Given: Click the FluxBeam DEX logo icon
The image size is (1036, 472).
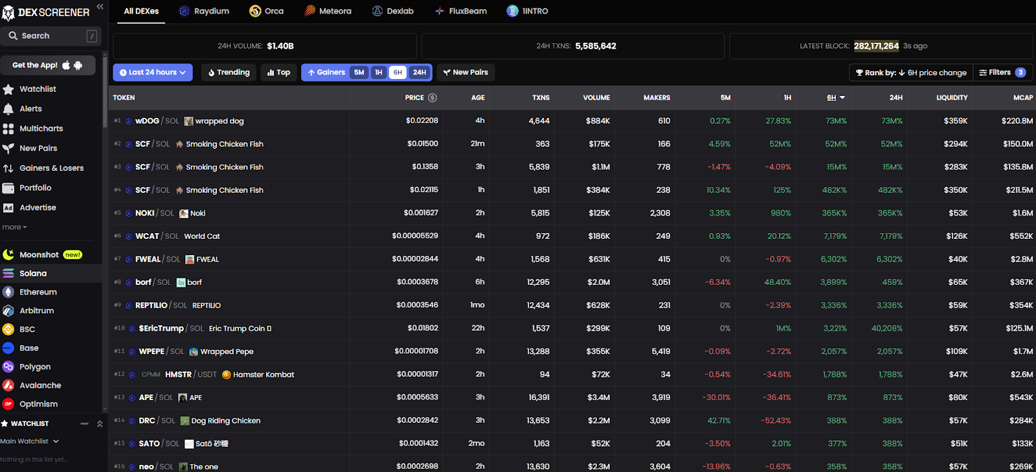Looking at the screenshot, I should pos(439,11).
